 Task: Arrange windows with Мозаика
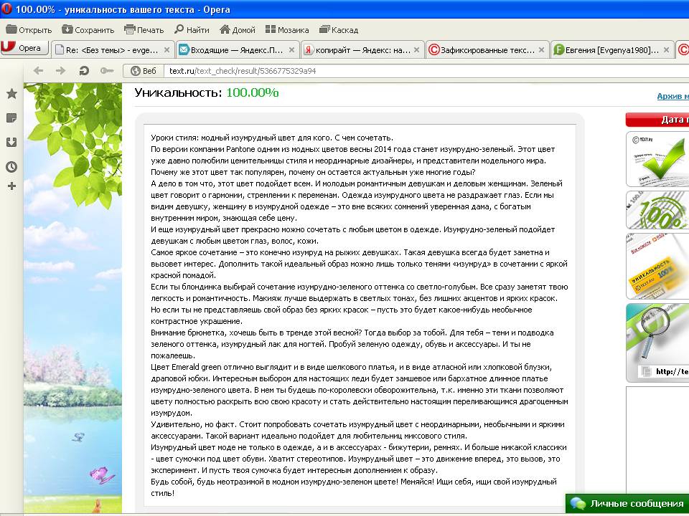(287, 30)
